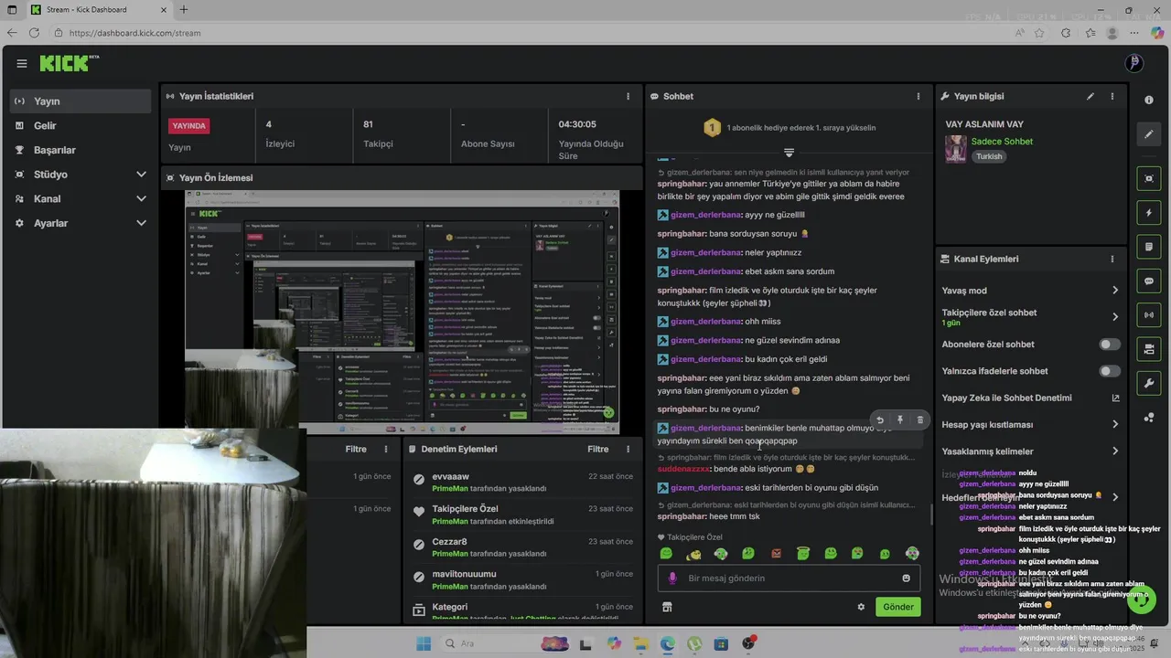Click the wrench icon in right rail

1149,383
